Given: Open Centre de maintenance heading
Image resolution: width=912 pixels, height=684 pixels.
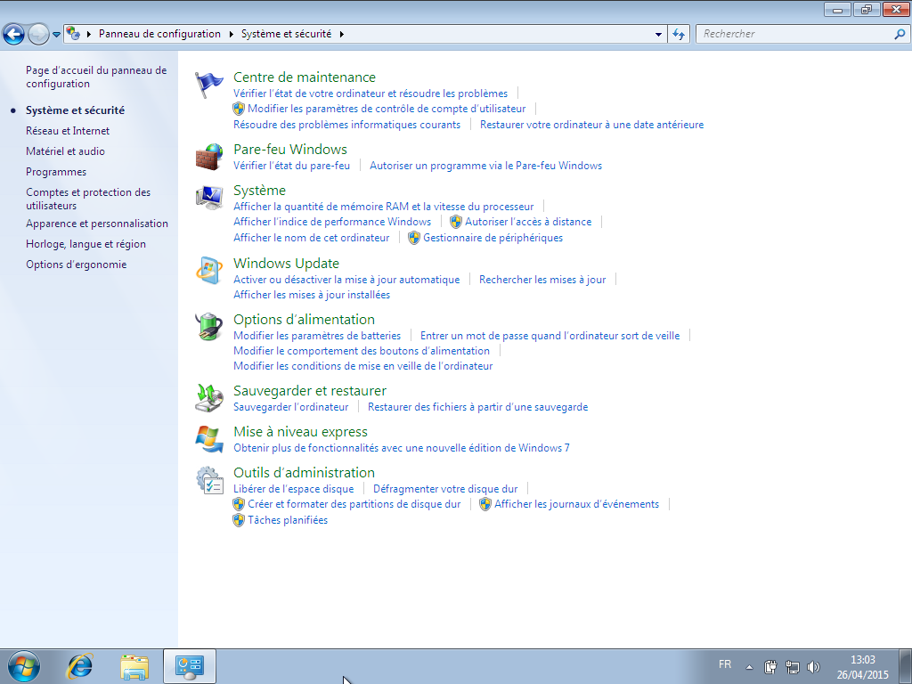Looking at the screenshot, I should click(x=305, y=77).
